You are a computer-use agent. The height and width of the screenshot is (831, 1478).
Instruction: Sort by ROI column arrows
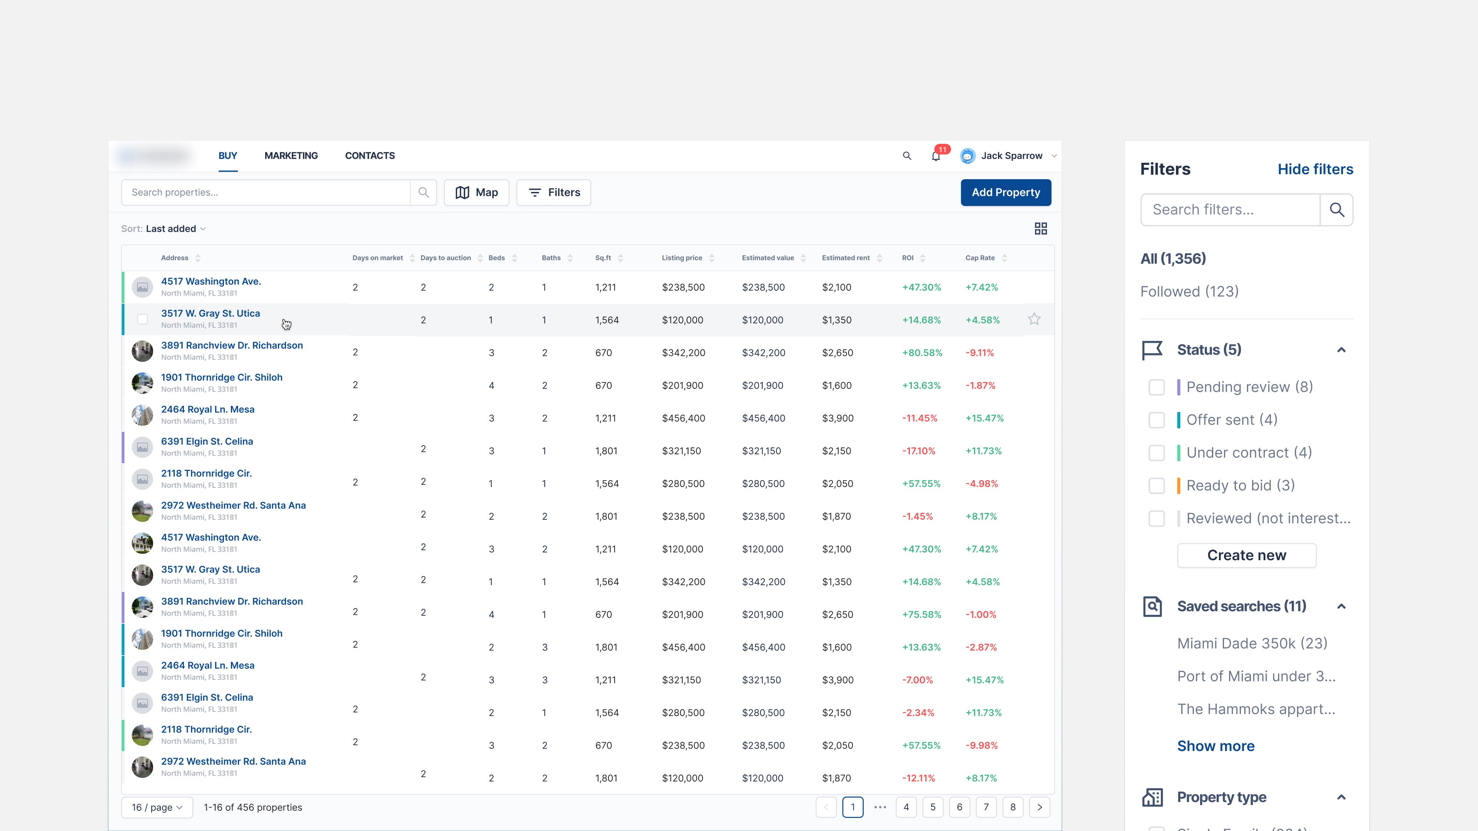[923, 258]
